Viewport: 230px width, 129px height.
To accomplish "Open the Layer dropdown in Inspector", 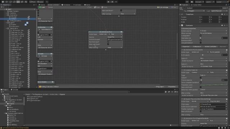I will tap(219, 11).
